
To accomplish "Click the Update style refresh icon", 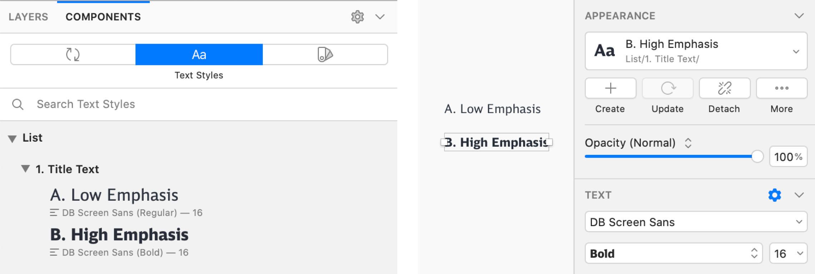I will click(667, 88).
